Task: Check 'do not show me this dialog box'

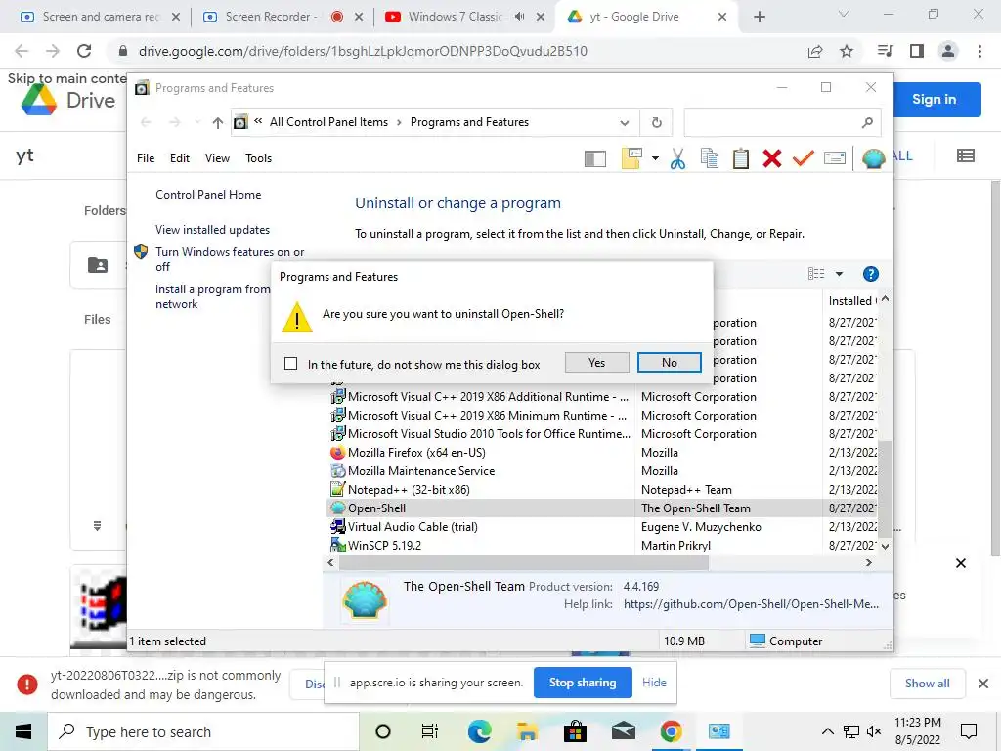Action: tap(290, 364)
